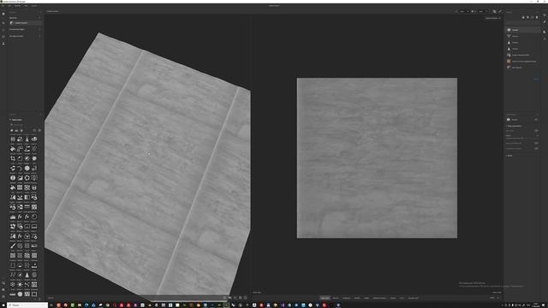548x308 pixels.
Task: Open the viewport display dropdown at top of 2D view
Action: pos(493,18)
